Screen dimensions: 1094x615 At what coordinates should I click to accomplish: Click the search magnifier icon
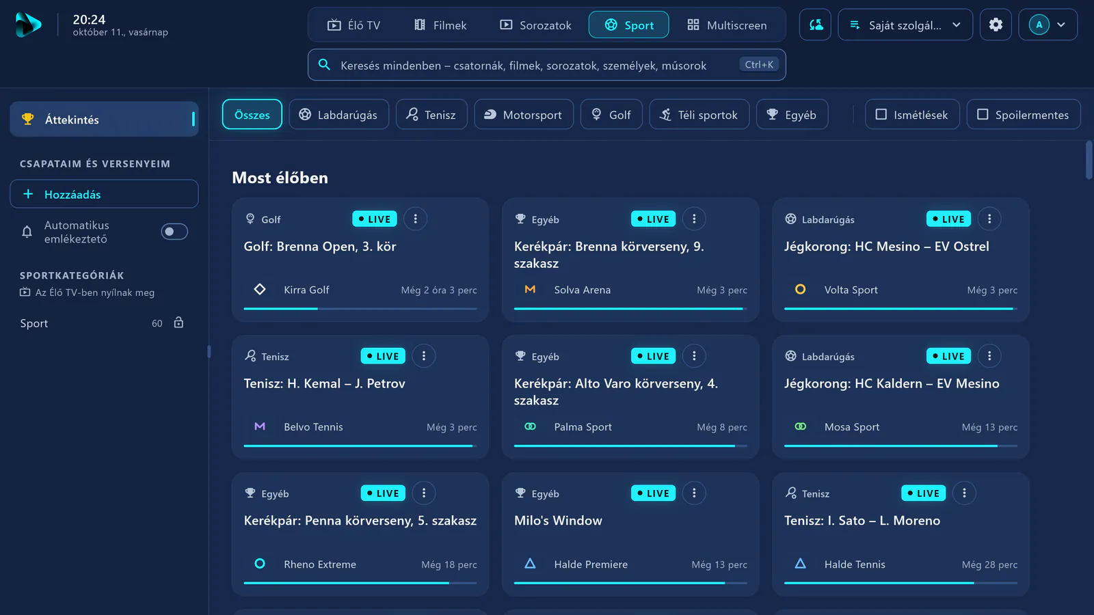[x=325, y=65]
